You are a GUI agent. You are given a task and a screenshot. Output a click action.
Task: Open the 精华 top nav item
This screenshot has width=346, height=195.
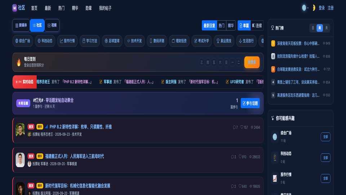click(x=75, y=8)
